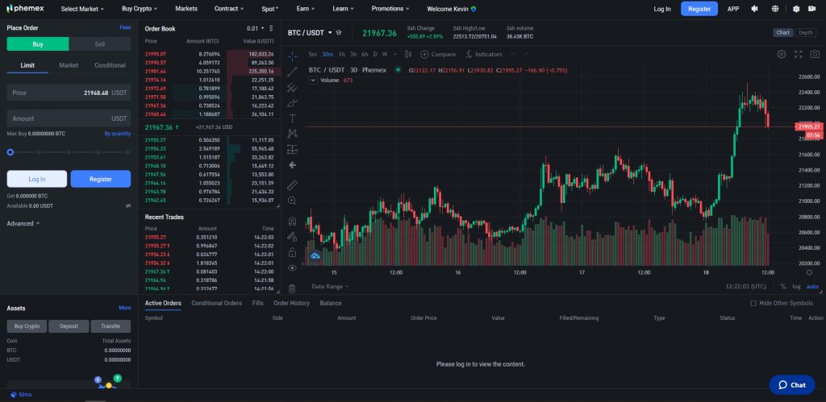The height and width of the screenshot is (402, 826).
Task: Open the BTC / USDT pair dropdown
Action: click(311, 32)
